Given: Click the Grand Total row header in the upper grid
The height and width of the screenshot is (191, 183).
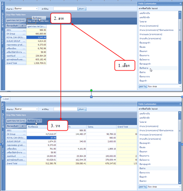Looking at the screenshot, I should click(16, 63).
